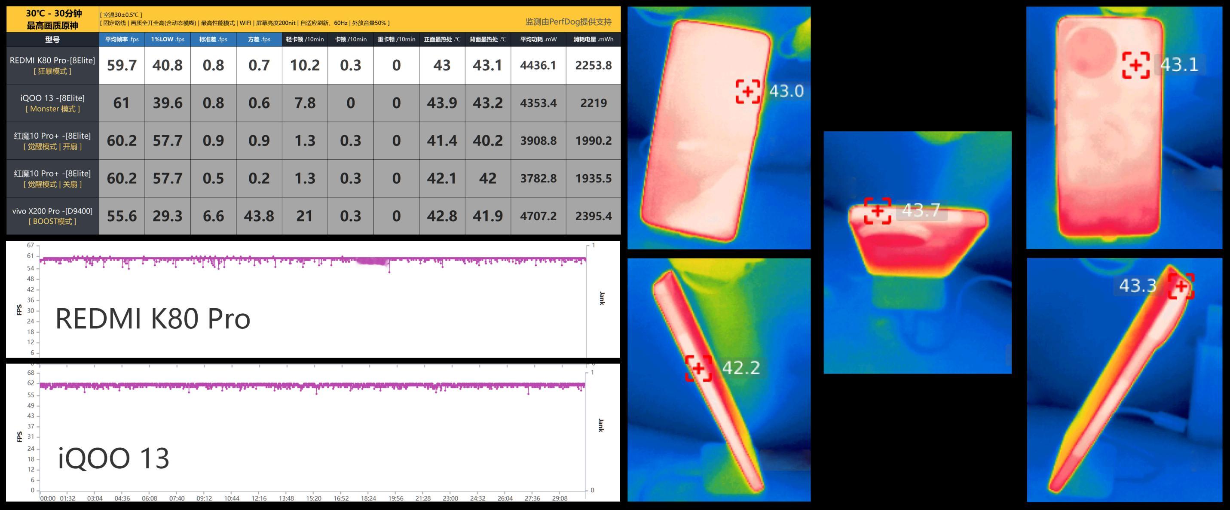Click the power value '4436.1'
This screenshot has width=1230, height=510.
tap(538, 65)
